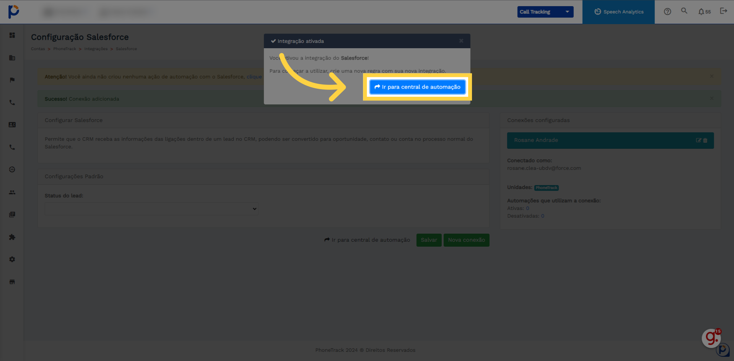
Task: Click the PhoneTrack unit badge
Action: point(546,188)
